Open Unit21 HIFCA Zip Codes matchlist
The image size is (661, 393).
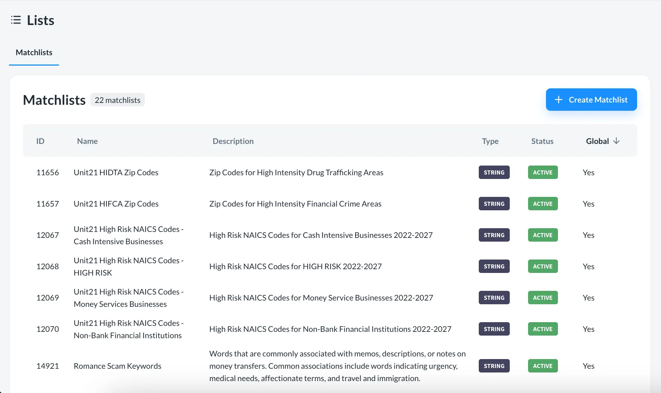[116, 204]
